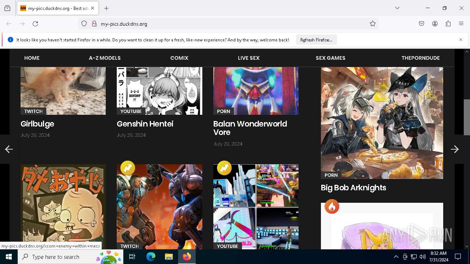Go back one page
This screenshot has height=264, width=470.
[x=9, y=24]
